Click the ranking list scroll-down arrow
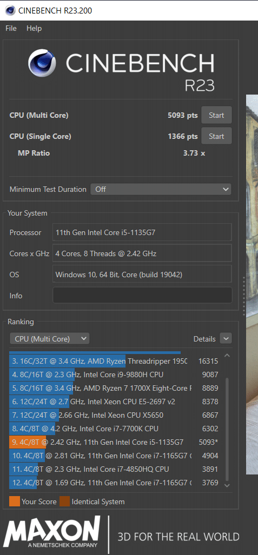258x555 pixels. [x=227, y=486]
